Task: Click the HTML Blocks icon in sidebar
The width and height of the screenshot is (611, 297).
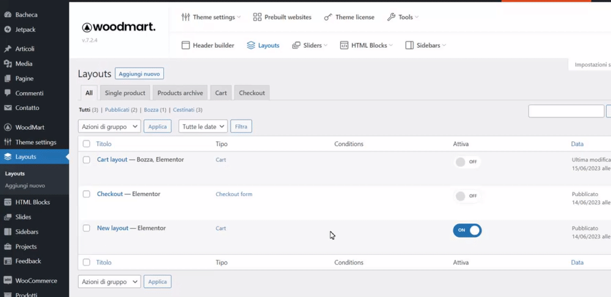Action: pyautogui.click(x=7, y=202)
